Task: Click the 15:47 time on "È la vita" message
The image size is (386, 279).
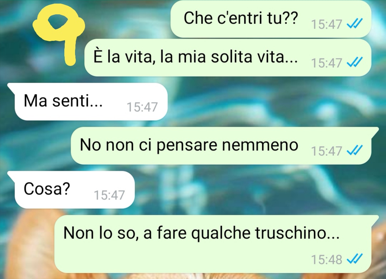Action: (327, 63)
